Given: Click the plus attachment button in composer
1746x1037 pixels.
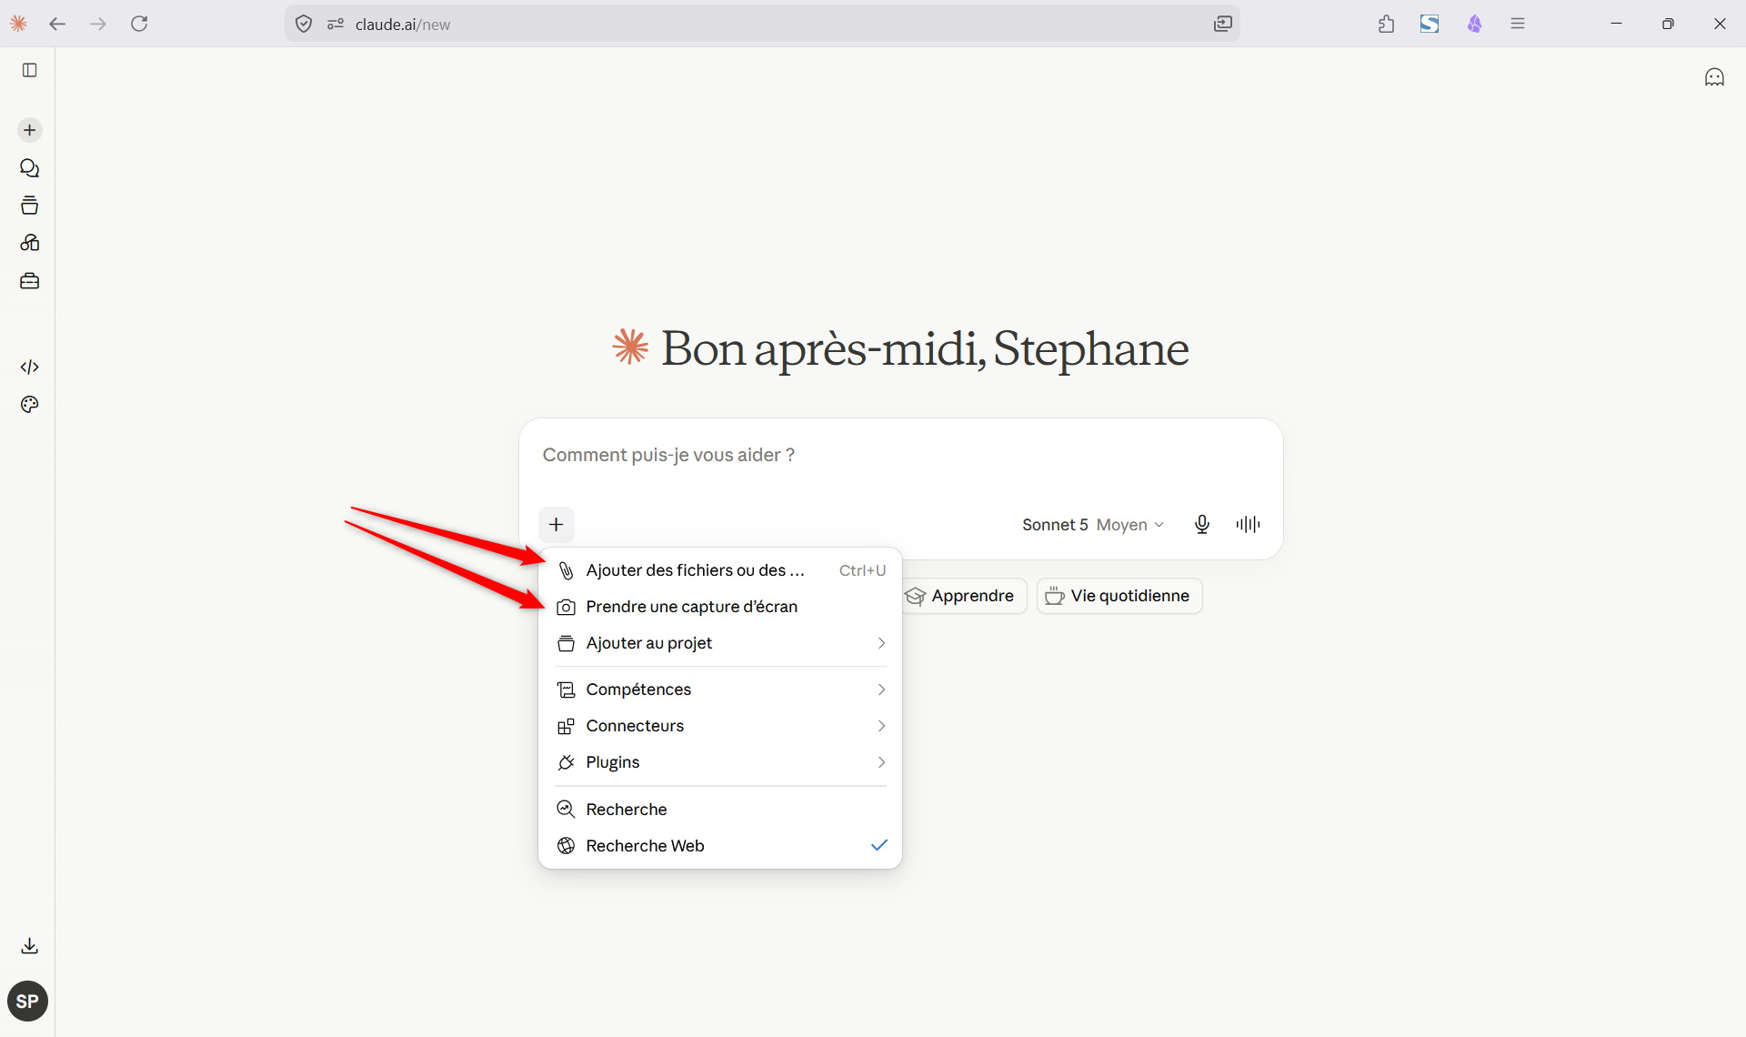Looking at the screenshot, I should pos(557,524).
